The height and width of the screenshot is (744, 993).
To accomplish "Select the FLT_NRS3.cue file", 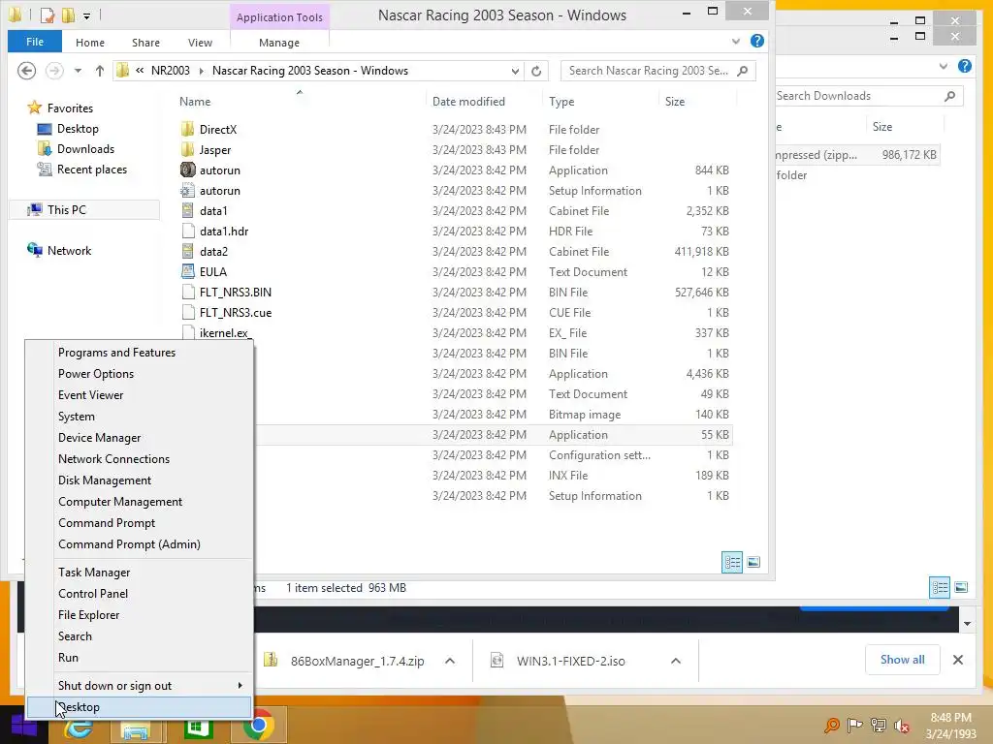I will pos(236,313).
